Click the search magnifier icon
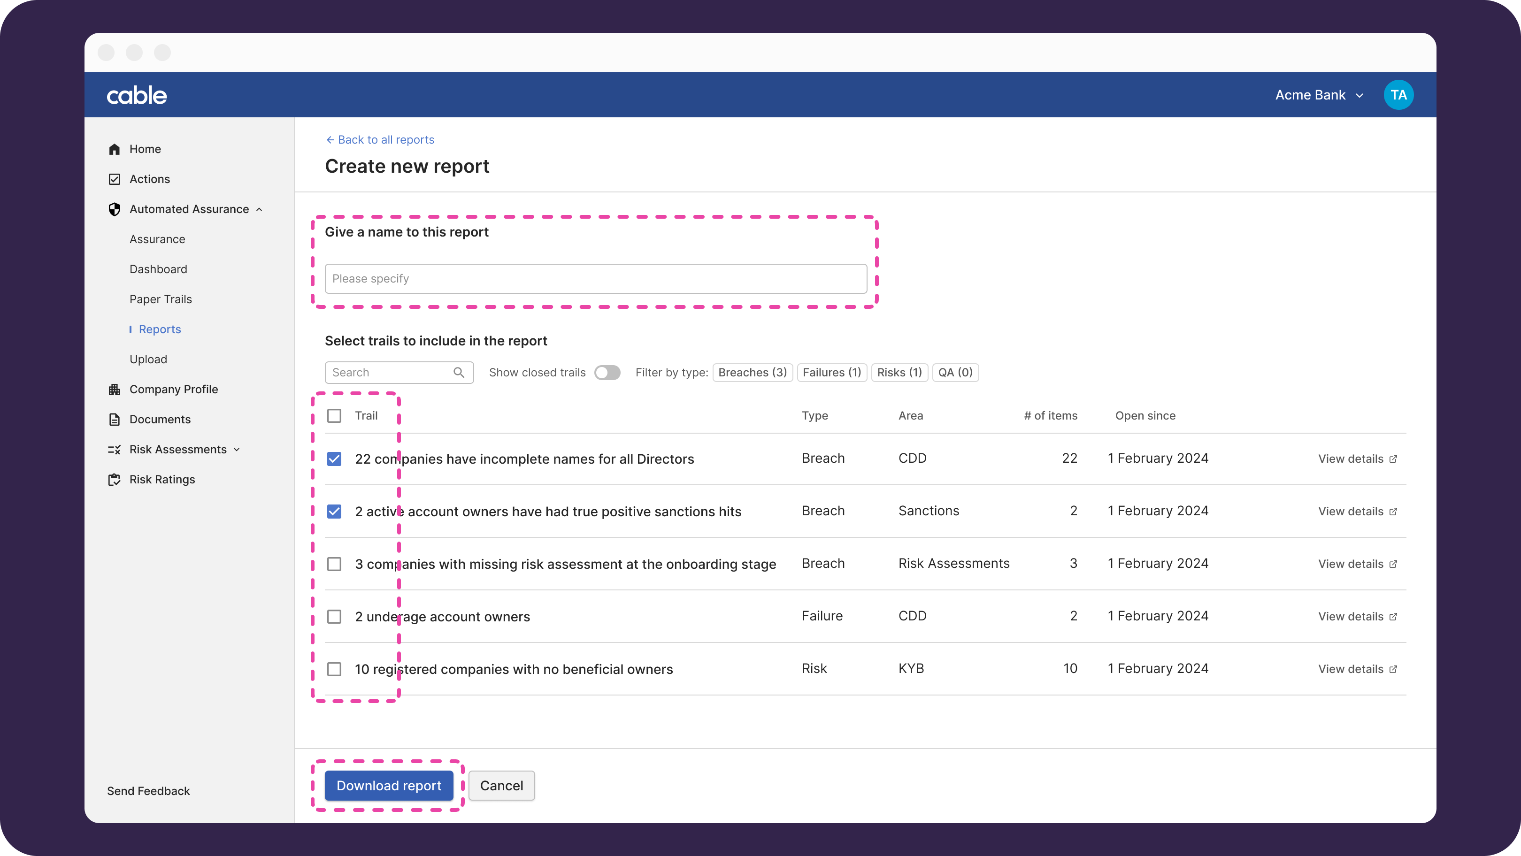The height and width of the screenshot is (856, 1521). [x=459, y=373]
